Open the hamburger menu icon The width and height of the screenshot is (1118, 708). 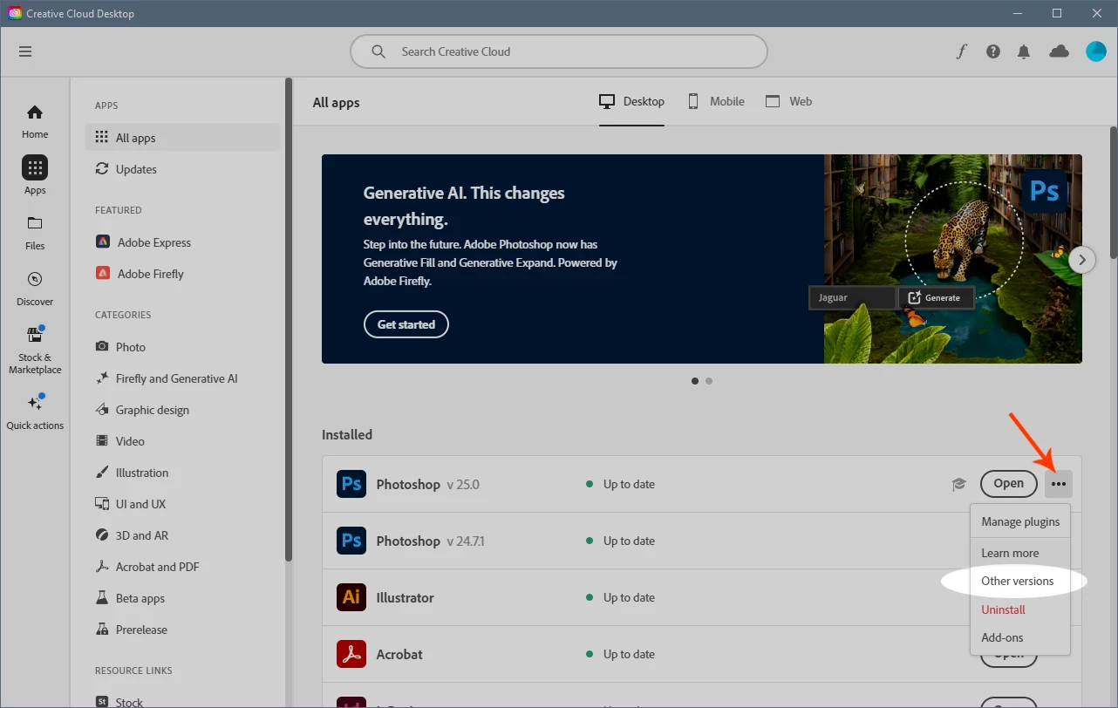[x=25, y=51]
